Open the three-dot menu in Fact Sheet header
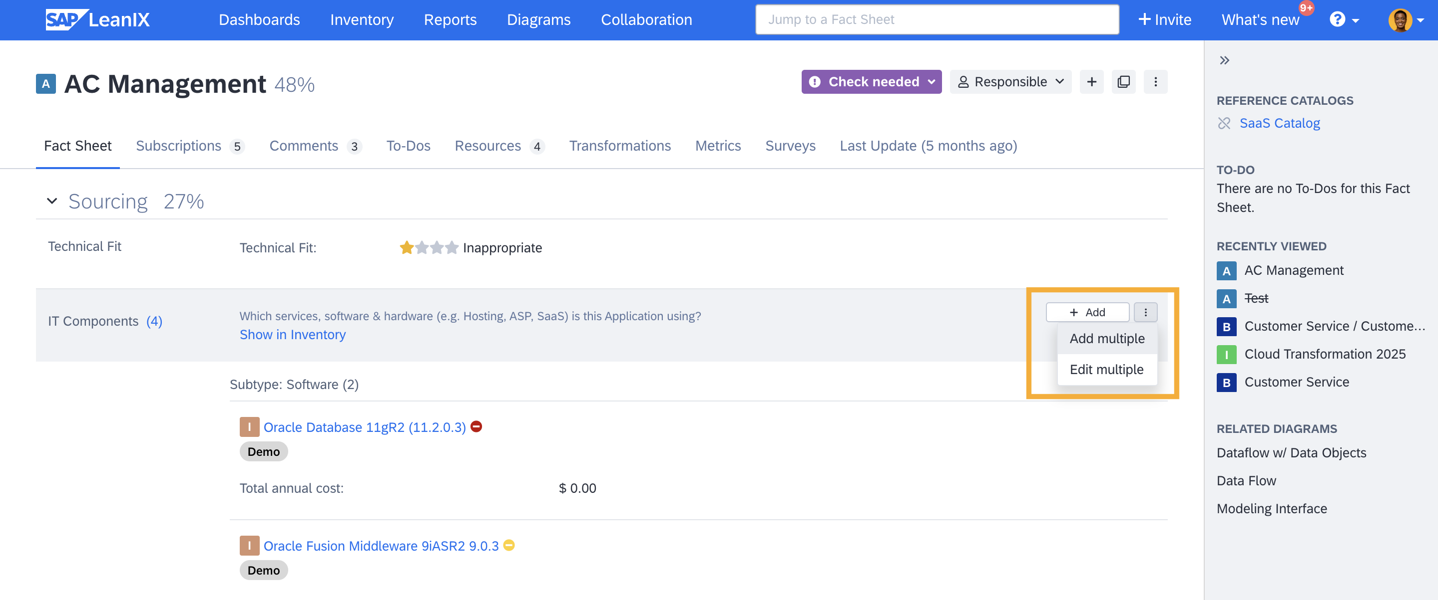Viewport: 1438px width, 600px height. [1155, 82]
